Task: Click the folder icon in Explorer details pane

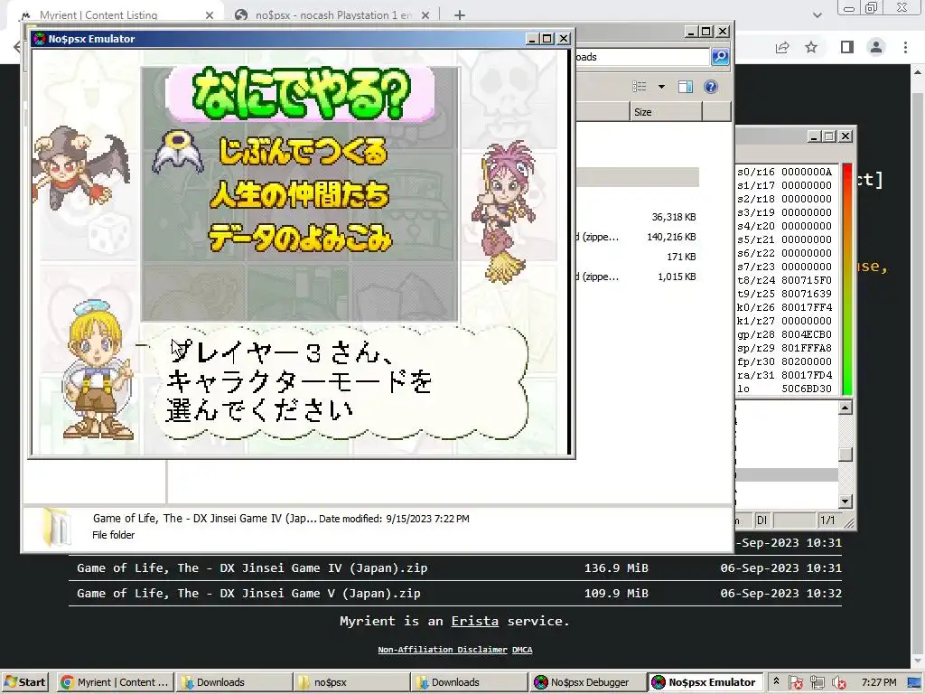Action: point(57,526)
